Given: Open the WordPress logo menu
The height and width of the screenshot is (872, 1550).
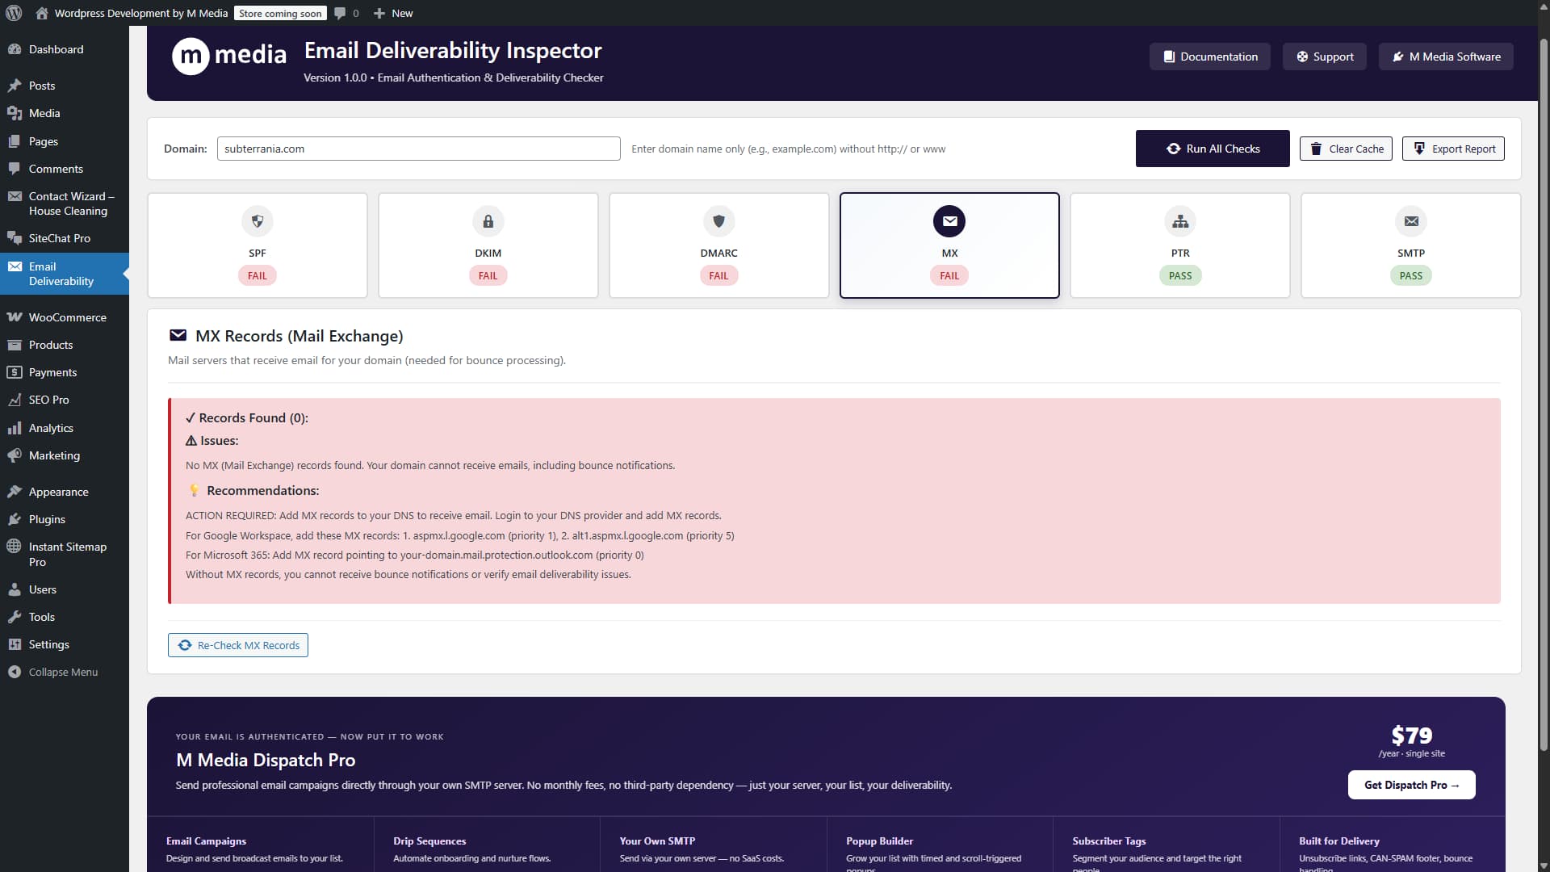Looking at the screenshot, I should (13, 13).
